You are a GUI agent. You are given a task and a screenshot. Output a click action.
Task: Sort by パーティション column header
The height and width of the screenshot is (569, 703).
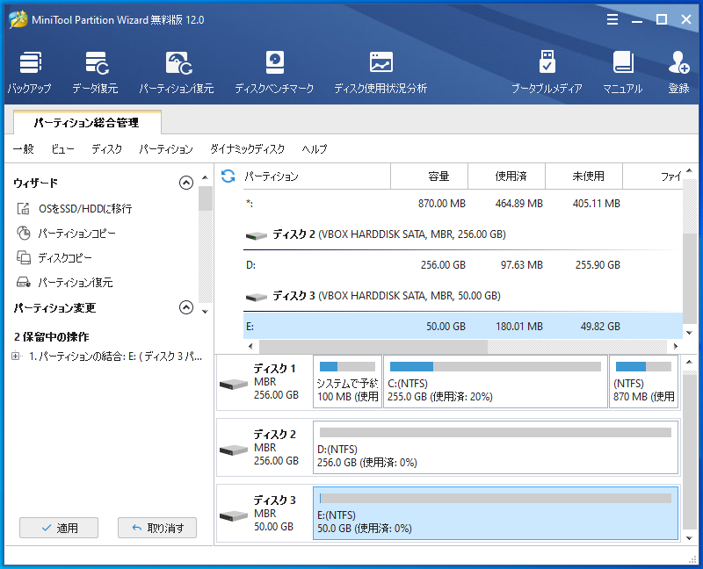click(x=316, y=176)
